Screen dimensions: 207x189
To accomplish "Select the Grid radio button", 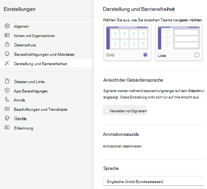I will (x=145, y=55).
